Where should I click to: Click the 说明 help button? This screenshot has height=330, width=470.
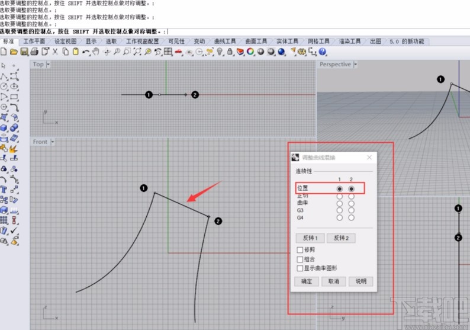coord(361,281)
